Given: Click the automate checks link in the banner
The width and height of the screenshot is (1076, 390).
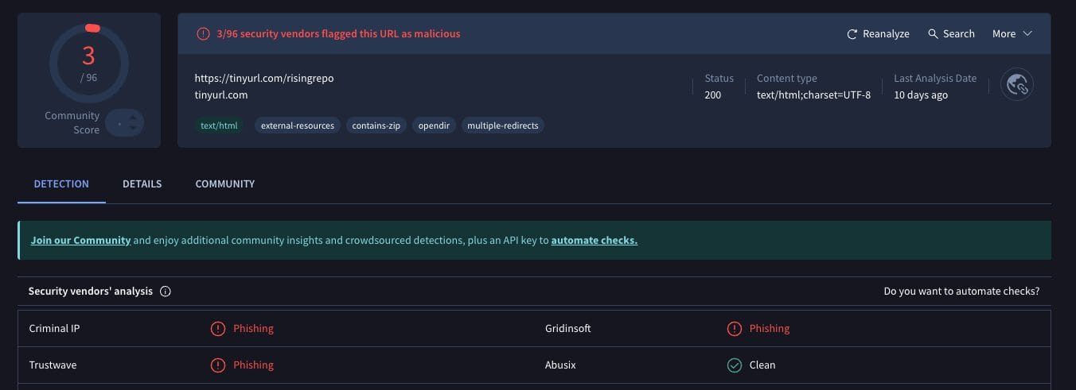Looking at the screenshot, I should (594, 240).
